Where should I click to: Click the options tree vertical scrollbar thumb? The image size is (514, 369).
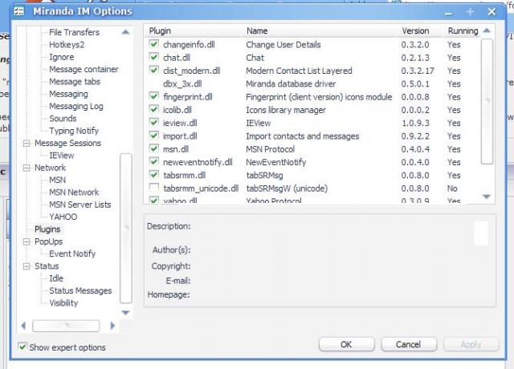tap(126, 228)
